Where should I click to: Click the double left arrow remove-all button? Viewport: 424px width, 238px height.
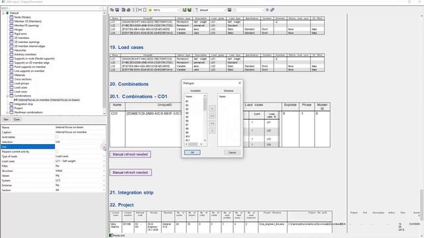pyautogui.click(x=212, y=124)
